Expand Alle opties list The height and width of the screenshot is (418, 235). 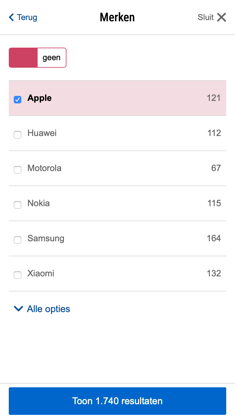pyautogui.click(x=48, y=309)
